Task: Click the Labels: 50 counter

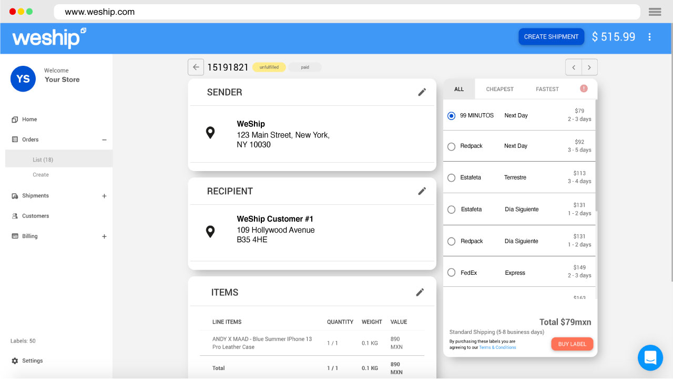Action: pyautogui.click(x=23, y=341)
